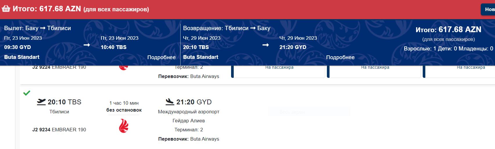Click the arrow icon between outbound flight times
The width and height of the screenshot is (495, 149).
point(87,45)
